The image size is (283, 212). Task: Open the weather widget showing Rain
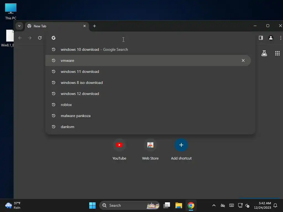tap(13, 205)
